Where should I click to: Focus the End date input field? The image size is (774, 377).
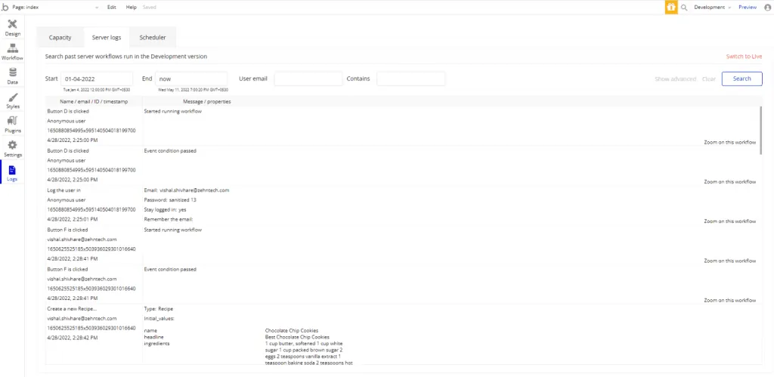pyautogui.click(x=191, y=79)
